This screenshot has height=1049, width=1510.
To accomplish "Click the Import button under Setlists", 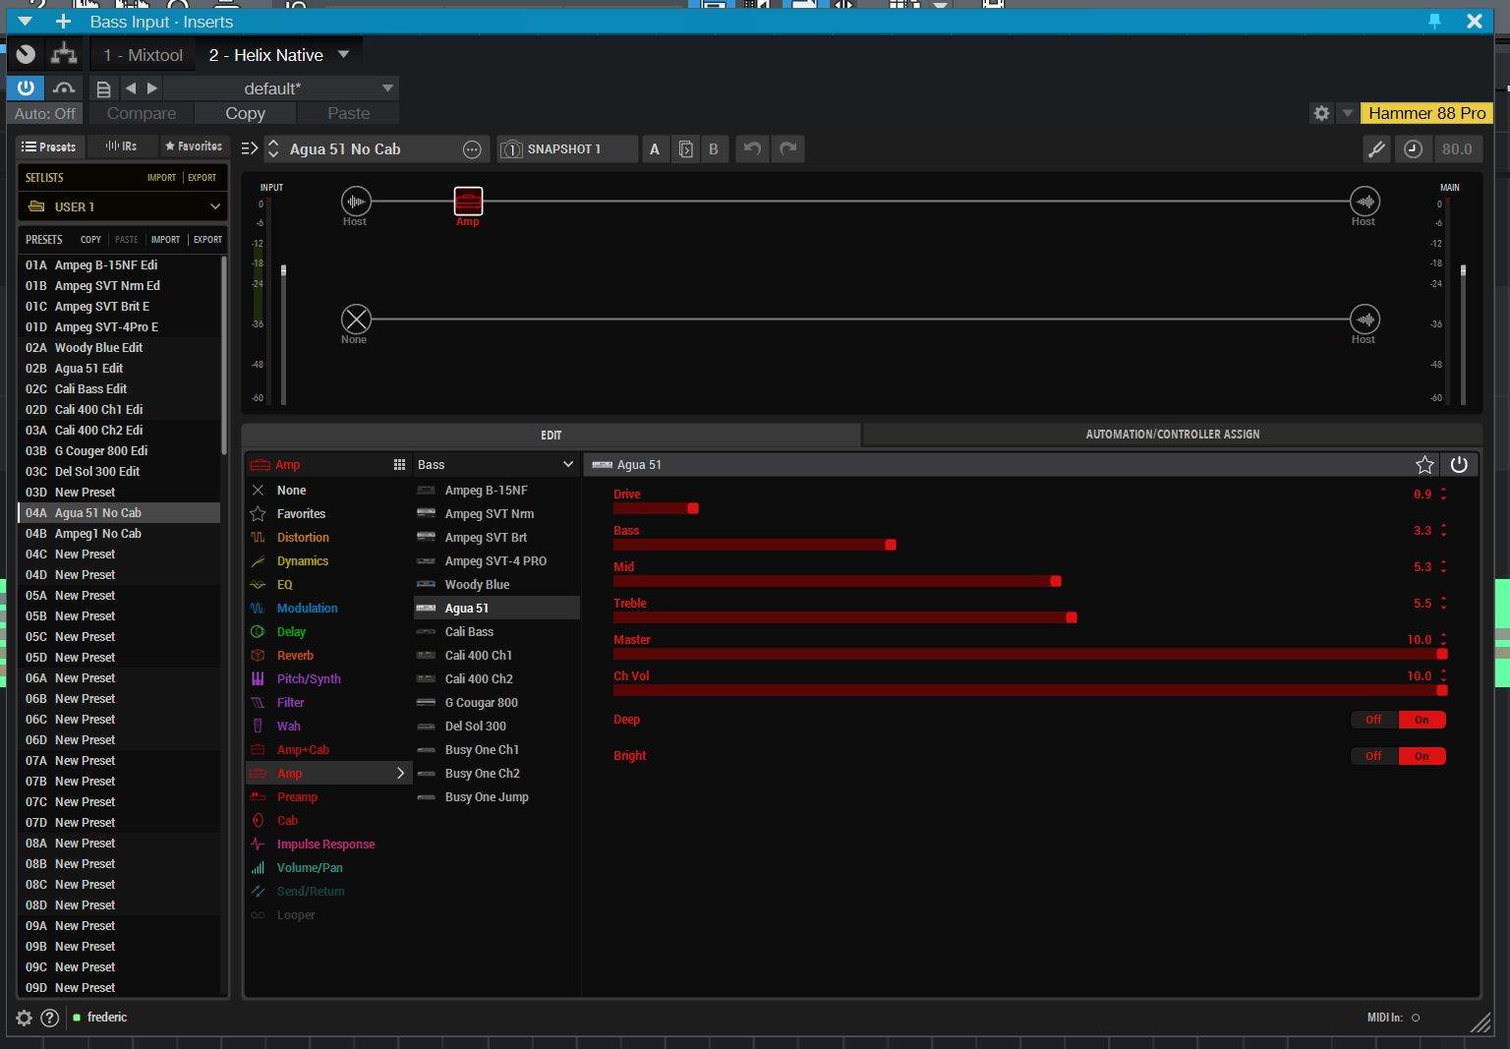I will tap(161, 178).
